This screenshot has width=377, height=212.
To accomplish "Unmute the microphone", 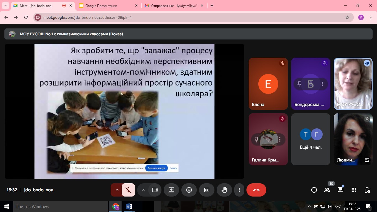I will [128, 190].
